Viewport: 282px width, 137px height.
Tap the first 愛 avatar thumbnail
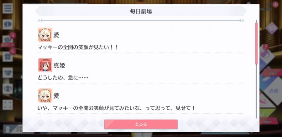[x=45, y=35]
